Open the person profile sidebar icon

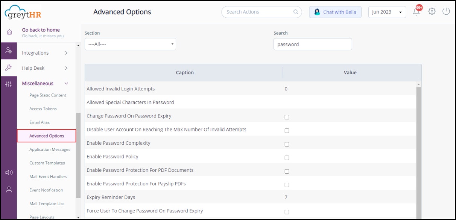[9, 189]
